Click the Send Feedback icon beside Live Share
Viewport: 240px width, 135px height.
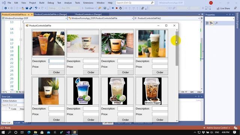coord(235,8)
